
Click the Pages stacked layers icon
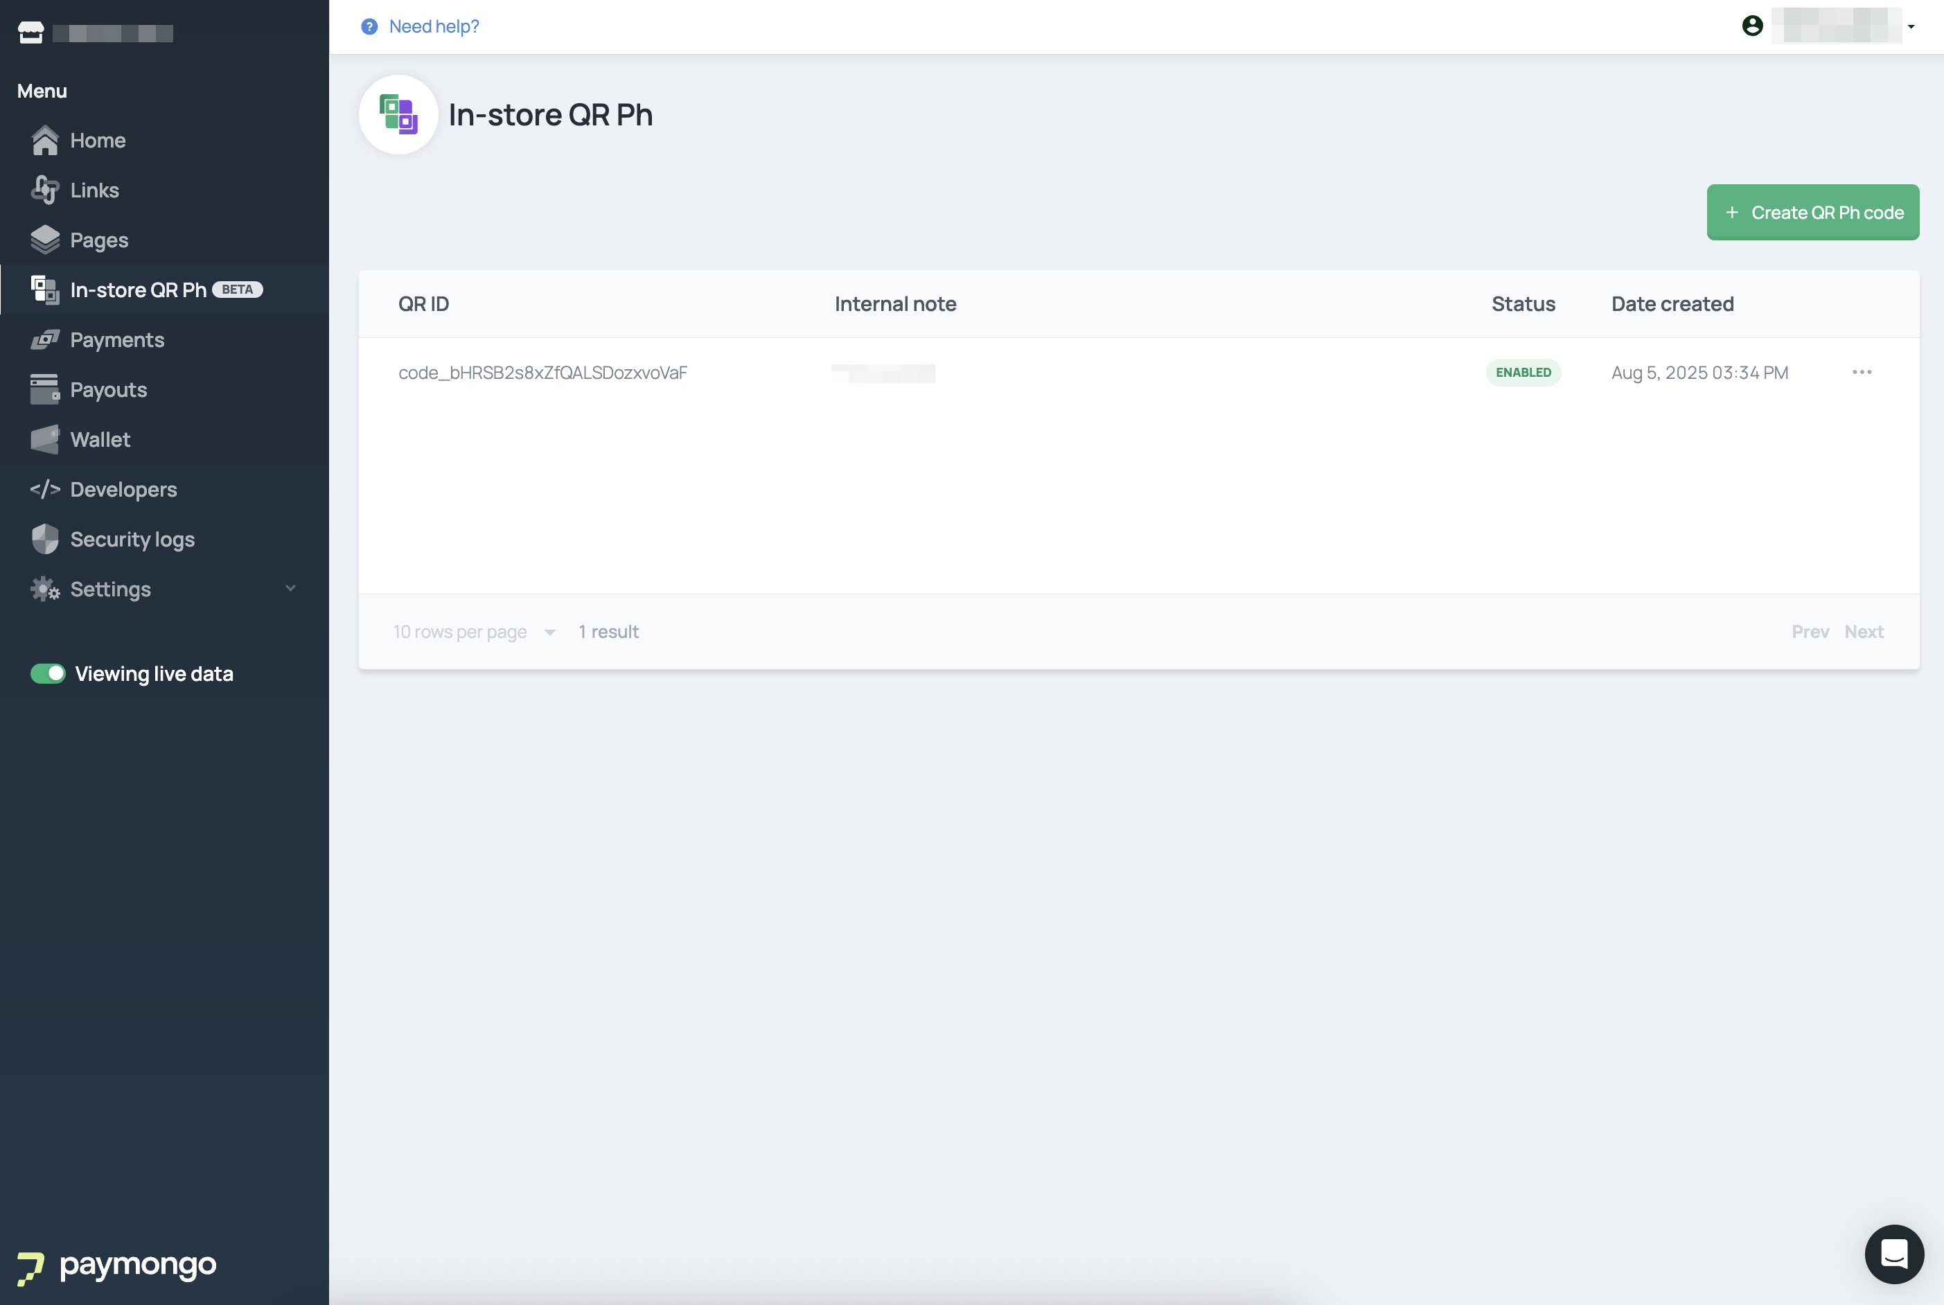[x=45, y=240]
